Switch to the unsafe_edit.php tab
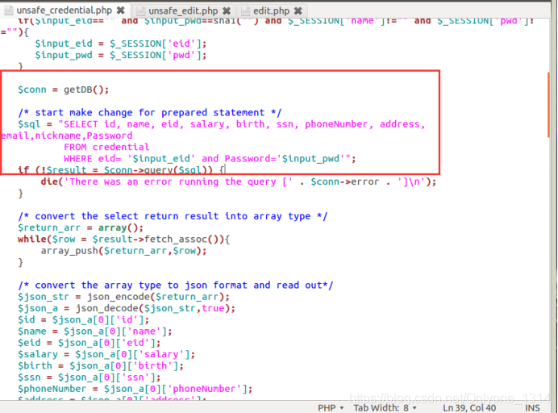558x413 pixels. coord(183,11)
